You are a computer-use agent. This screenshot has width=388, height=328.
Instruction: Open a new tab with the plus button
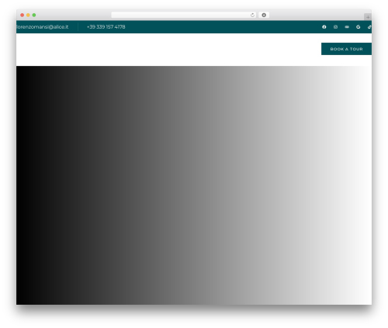coord(368,17)
